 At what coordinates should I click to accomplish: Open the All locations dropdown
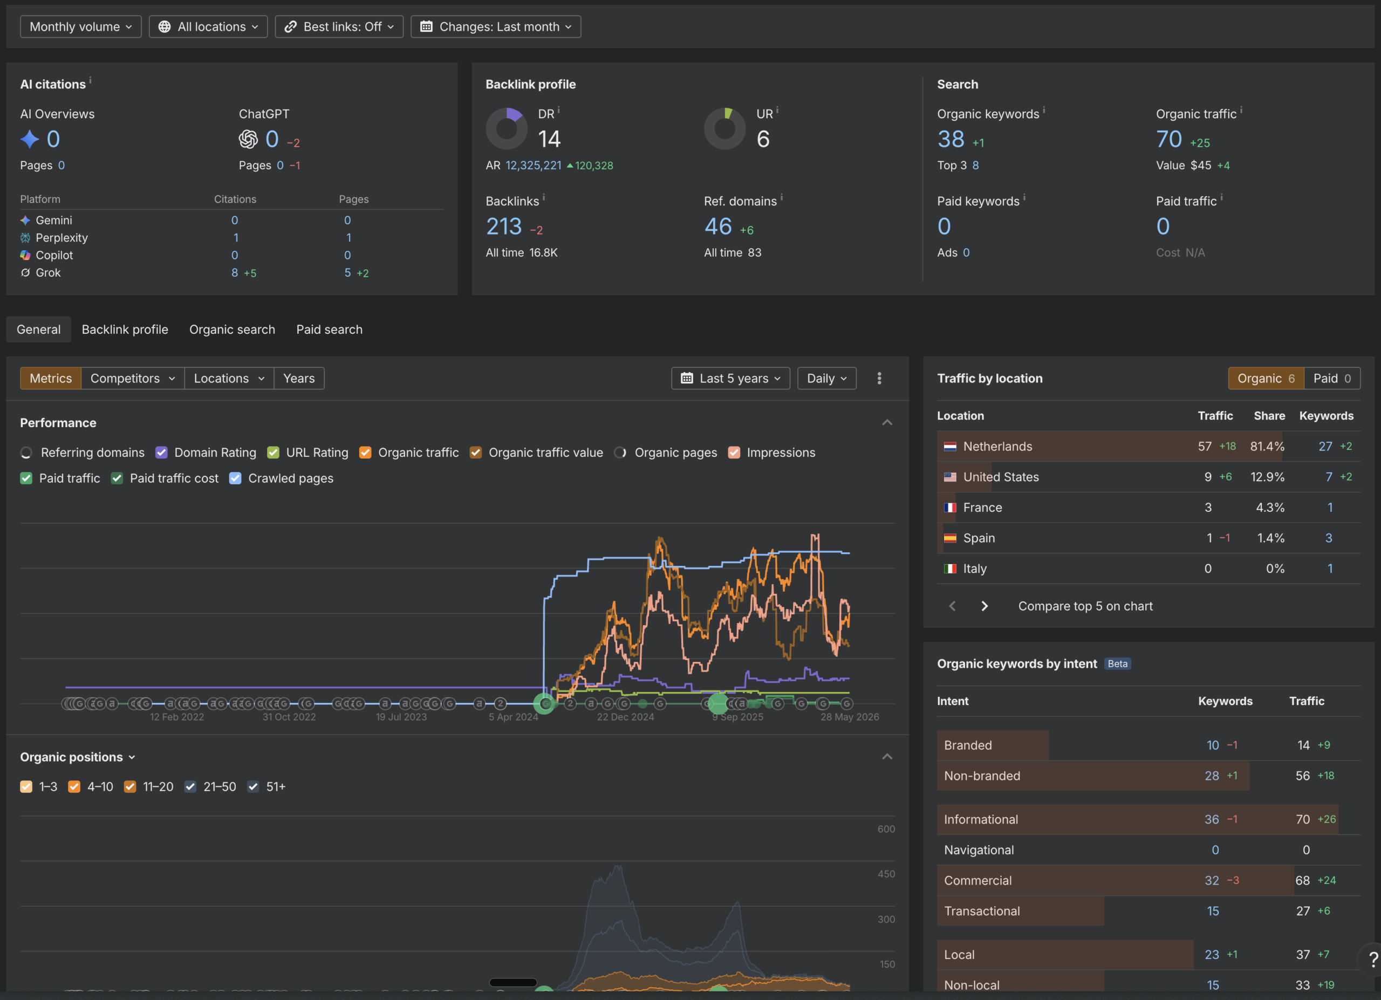tap(208, 27)
